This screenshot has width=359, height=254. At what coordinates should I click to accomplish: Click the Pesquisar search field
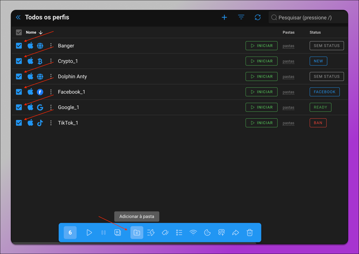point(308,17)
